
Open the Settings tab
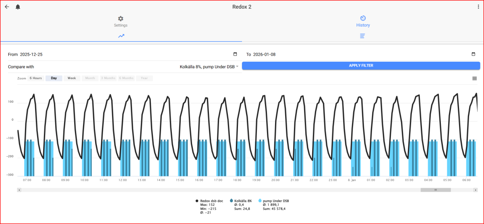click(121, 22)
